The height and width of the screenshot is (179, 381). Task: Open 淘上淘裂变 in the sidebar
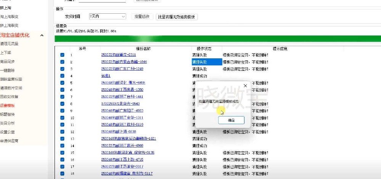[x=9, y=17]
